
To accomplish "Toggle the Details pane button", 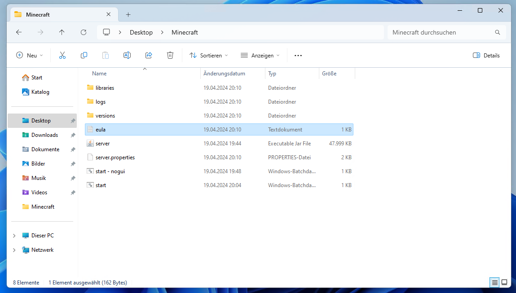I will tap(486, 55).
